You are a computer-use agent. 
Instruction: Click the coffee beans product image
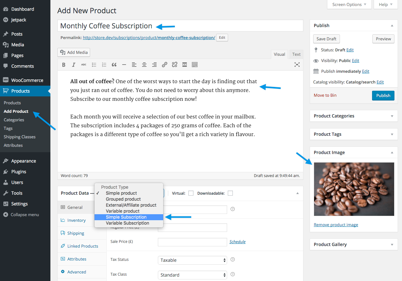tap(354, 189)
